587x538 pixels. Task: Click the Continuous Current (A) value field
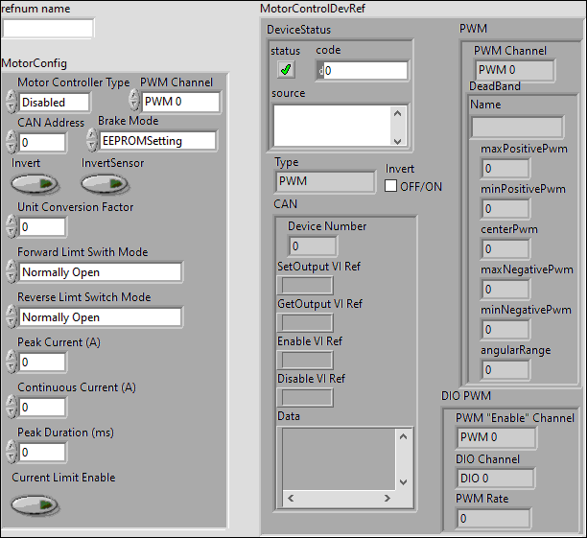[x=42, y=407]
